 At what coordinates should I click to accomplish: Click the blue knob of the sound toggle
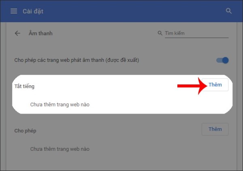coord(226,60)
